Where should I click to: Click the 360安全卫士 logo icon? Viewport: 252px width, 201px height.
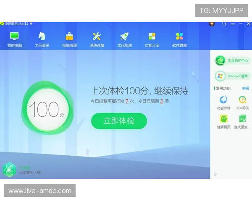[x=2, y=24]
